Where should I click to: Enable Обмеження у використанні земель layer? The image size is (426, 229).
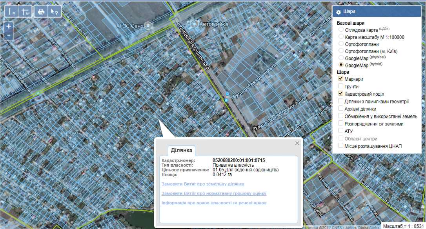pos(341,116)
